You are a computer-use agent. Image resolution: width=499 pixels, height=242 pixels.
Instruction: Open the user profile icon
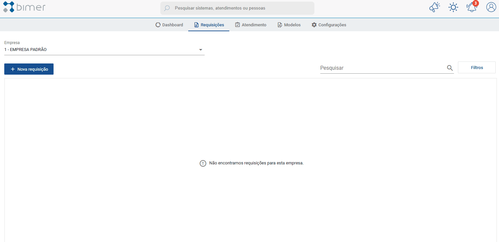[x=491, y=7]
